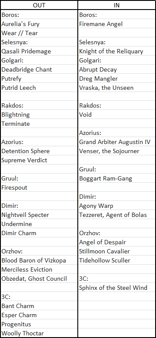This screenshot has height=338, width=156.
Task: Click the Blightning cell
Action: 39,115
